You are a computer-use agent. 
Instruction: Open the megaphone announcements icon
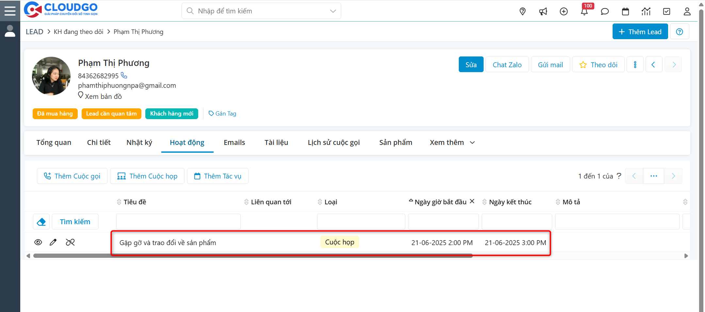[543, 11]
